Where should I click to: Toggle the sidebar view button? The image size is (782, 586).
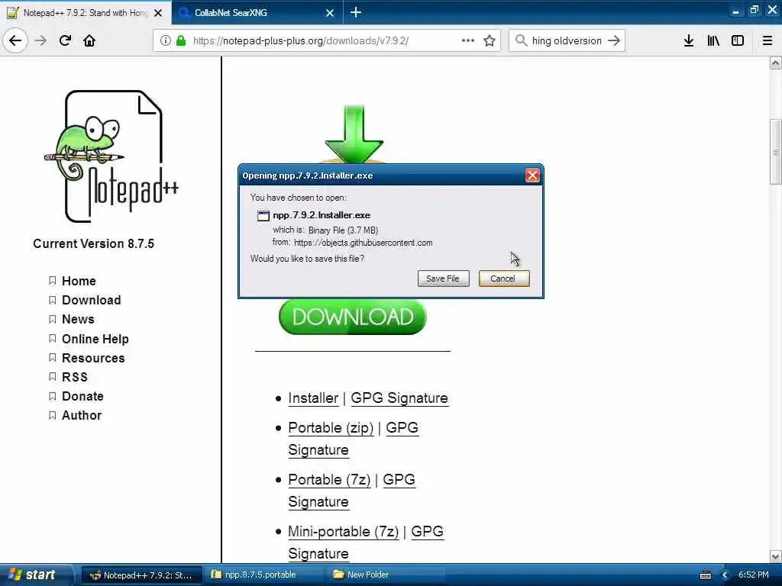[x=738, y=40]
